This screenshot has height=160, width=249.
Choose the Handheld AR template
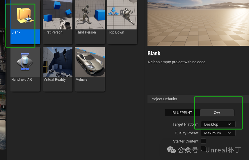point(25,69)
